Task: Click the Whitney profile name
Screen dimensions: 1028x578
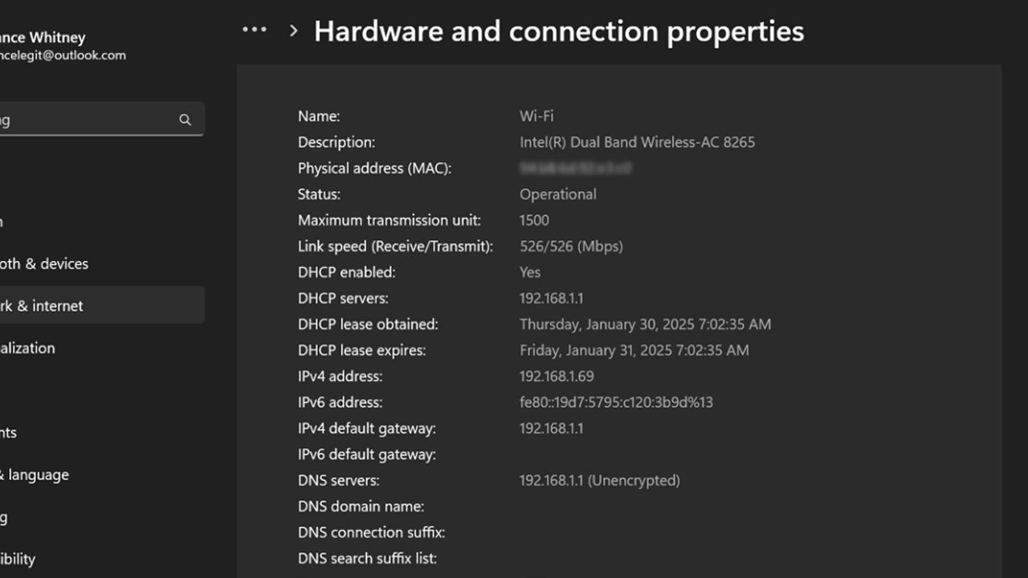Action: point(44,37)
